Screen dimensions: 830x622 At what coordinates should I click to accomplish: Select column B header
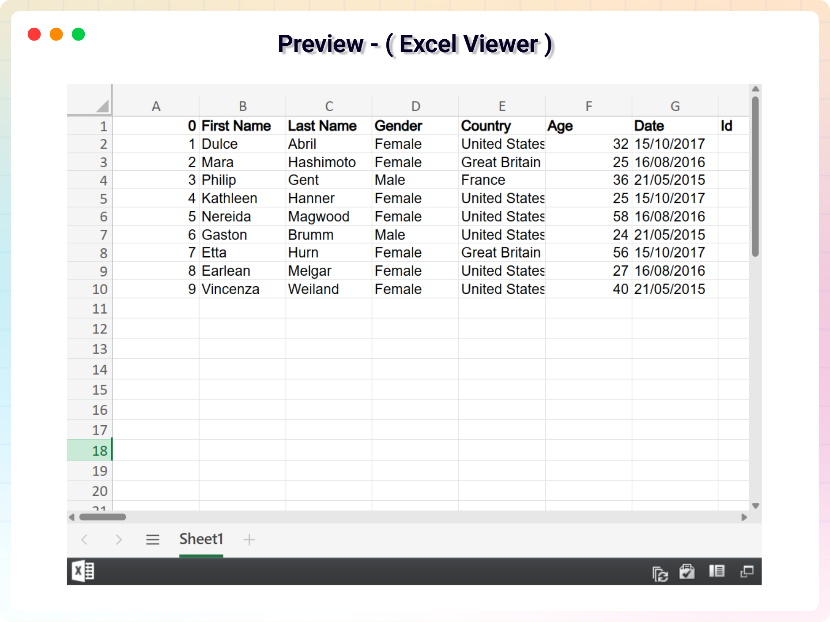coord(242,106)
